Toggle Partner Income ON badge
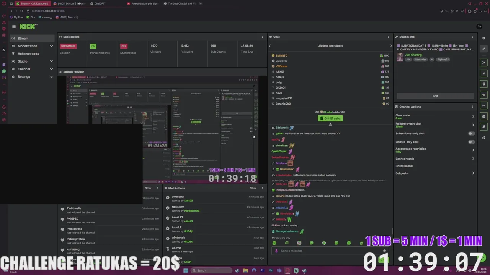Image resolution: width=490 pixels, height=275 pixels. [x=93, y=46]
